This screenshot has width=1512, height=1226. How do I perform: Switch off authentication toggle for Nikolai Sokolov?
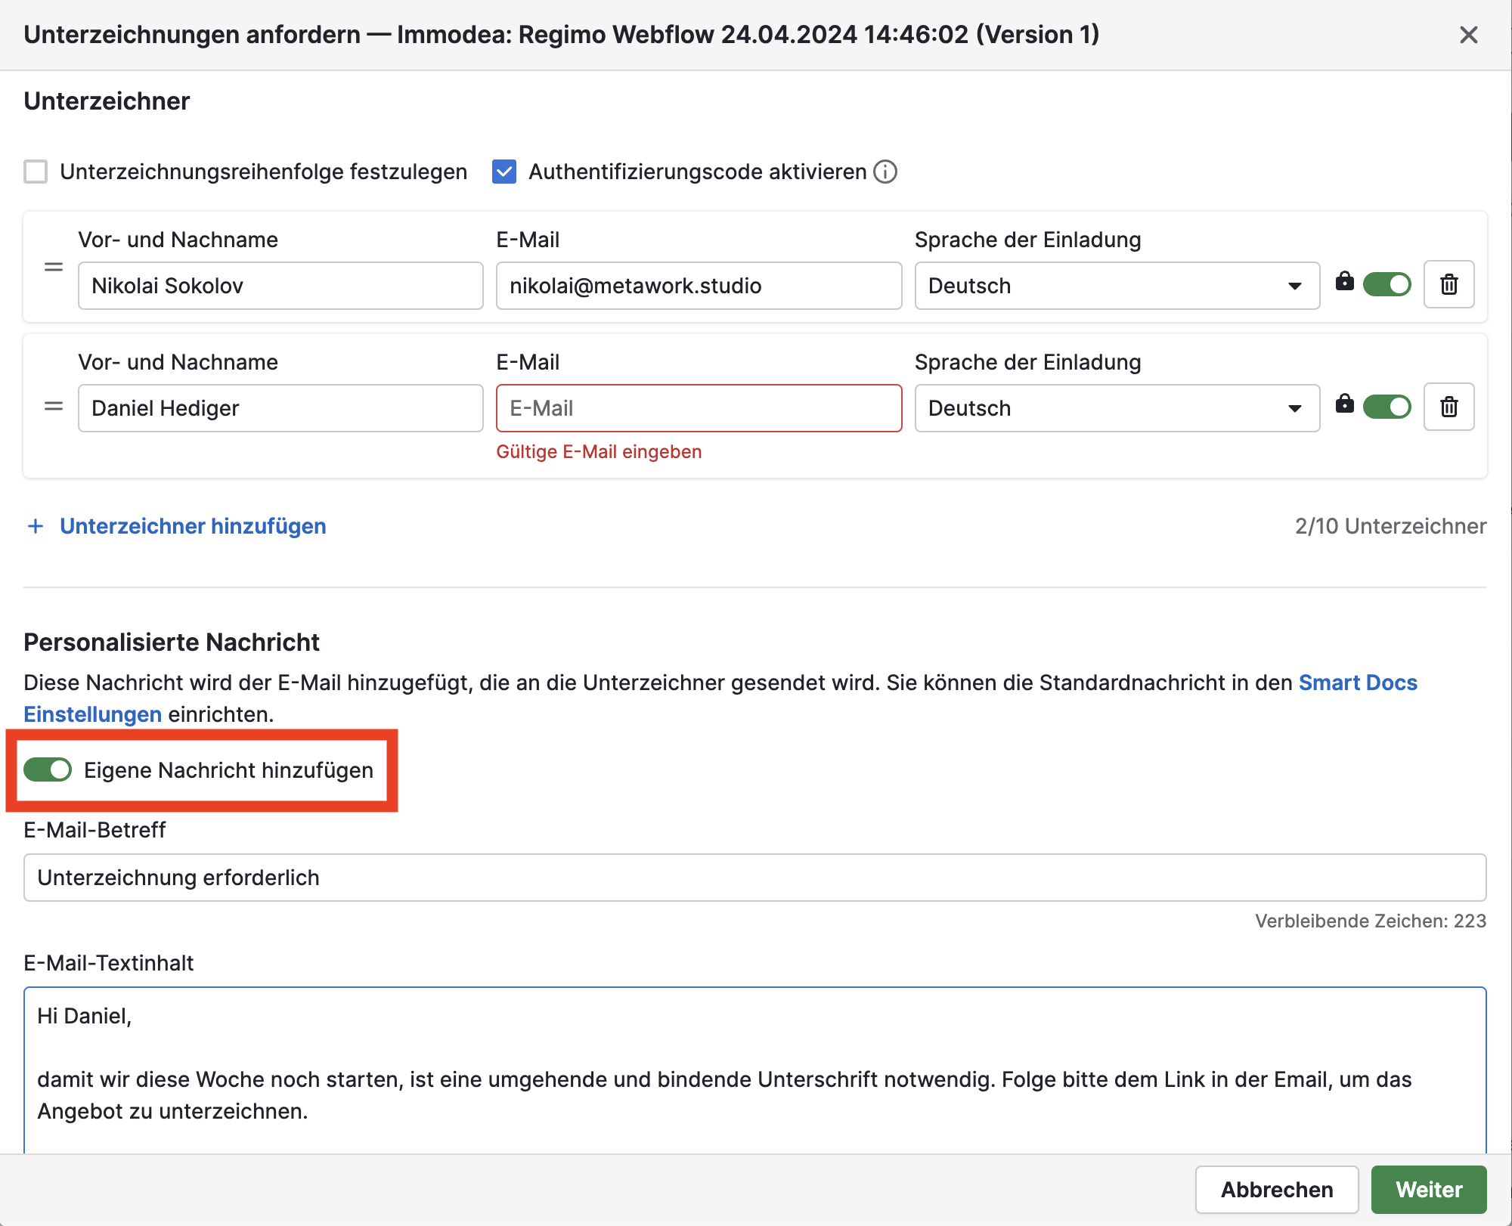pos(1387,285)
